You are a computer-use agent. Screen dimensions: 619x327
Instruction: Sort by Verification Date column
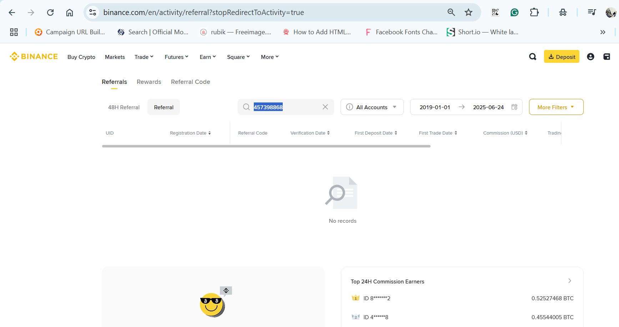point(310,133)
